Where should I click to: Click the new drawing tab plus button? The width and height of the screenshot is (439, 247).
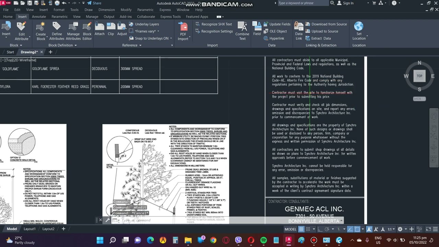coord(50,52)
